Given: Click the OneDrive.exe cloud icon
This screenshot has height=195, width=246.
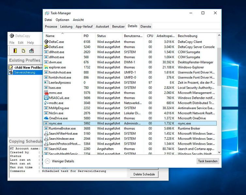Looking at the screenshot, I should pyautogui.click(x=46, y=118).
